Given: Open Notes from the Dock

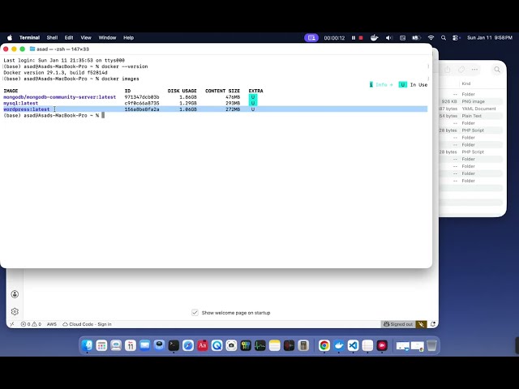Looking at the screenshot, I should click(275, 346).
